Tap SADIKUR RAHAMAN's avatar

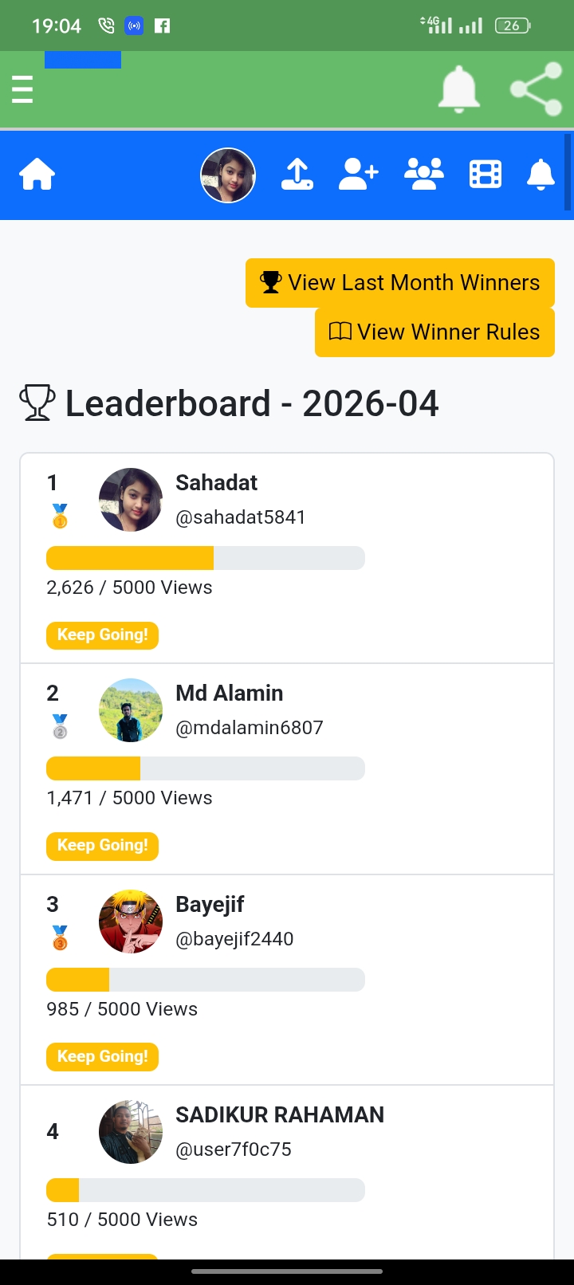(131, 1132)
